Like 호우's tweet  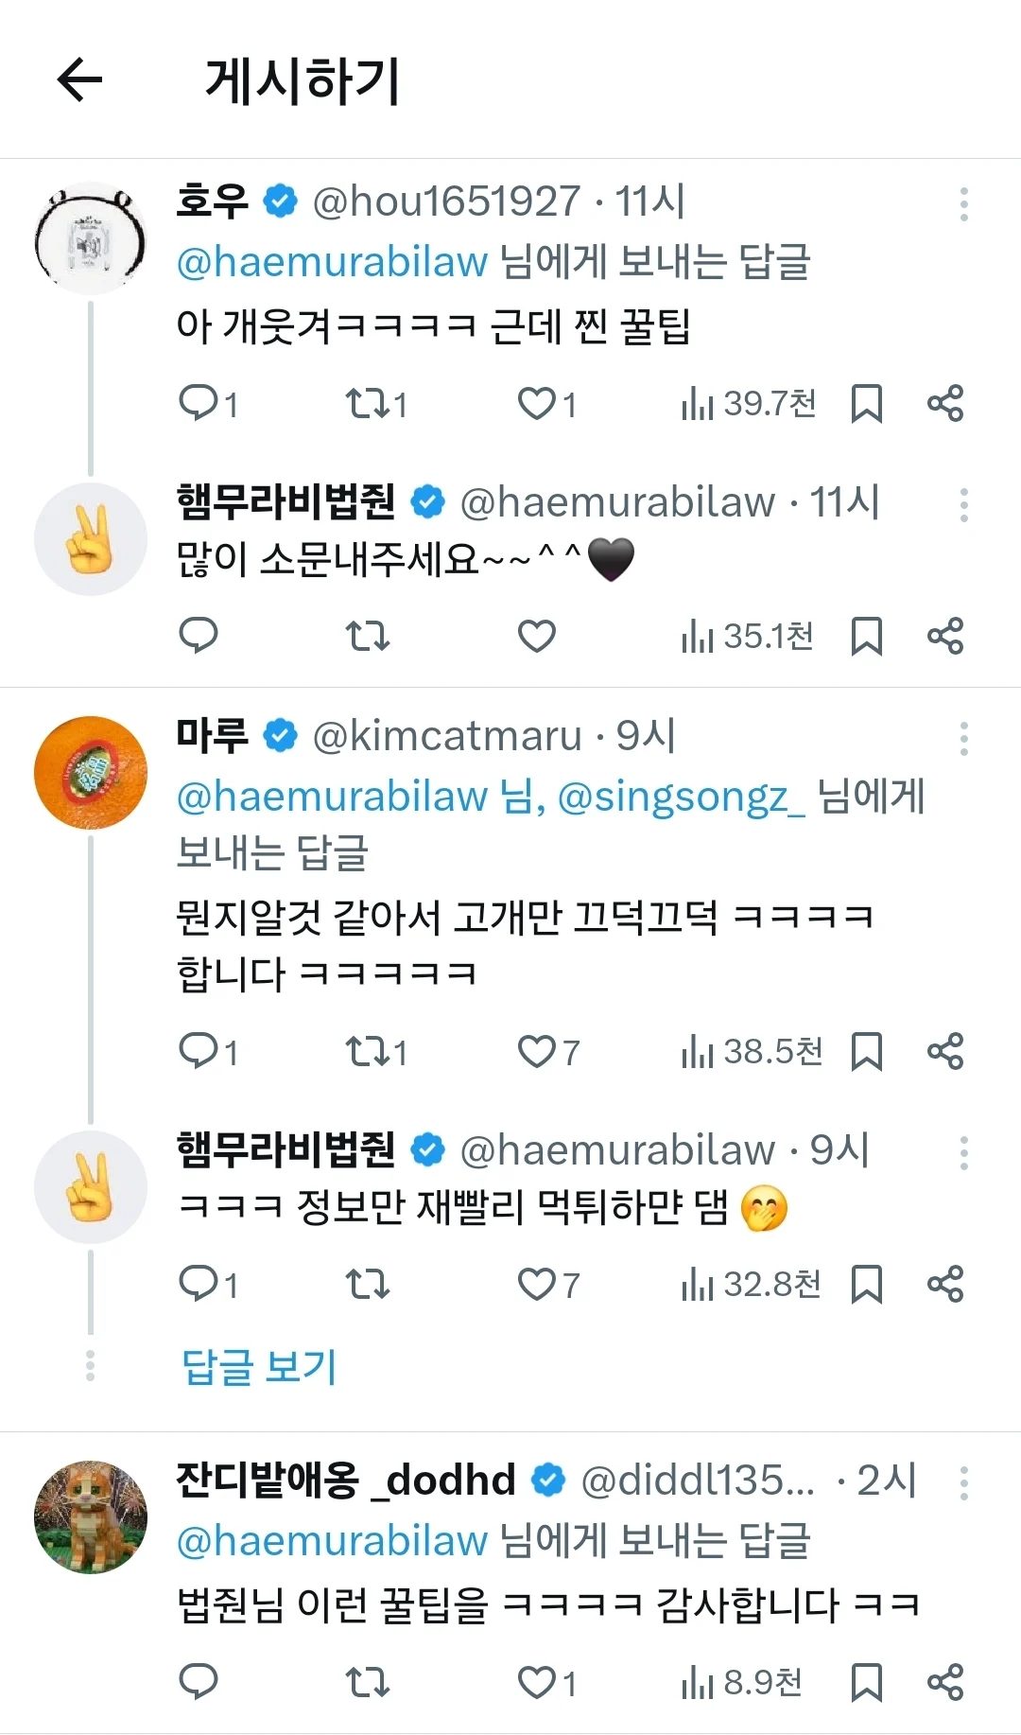[x=537, y=403]
